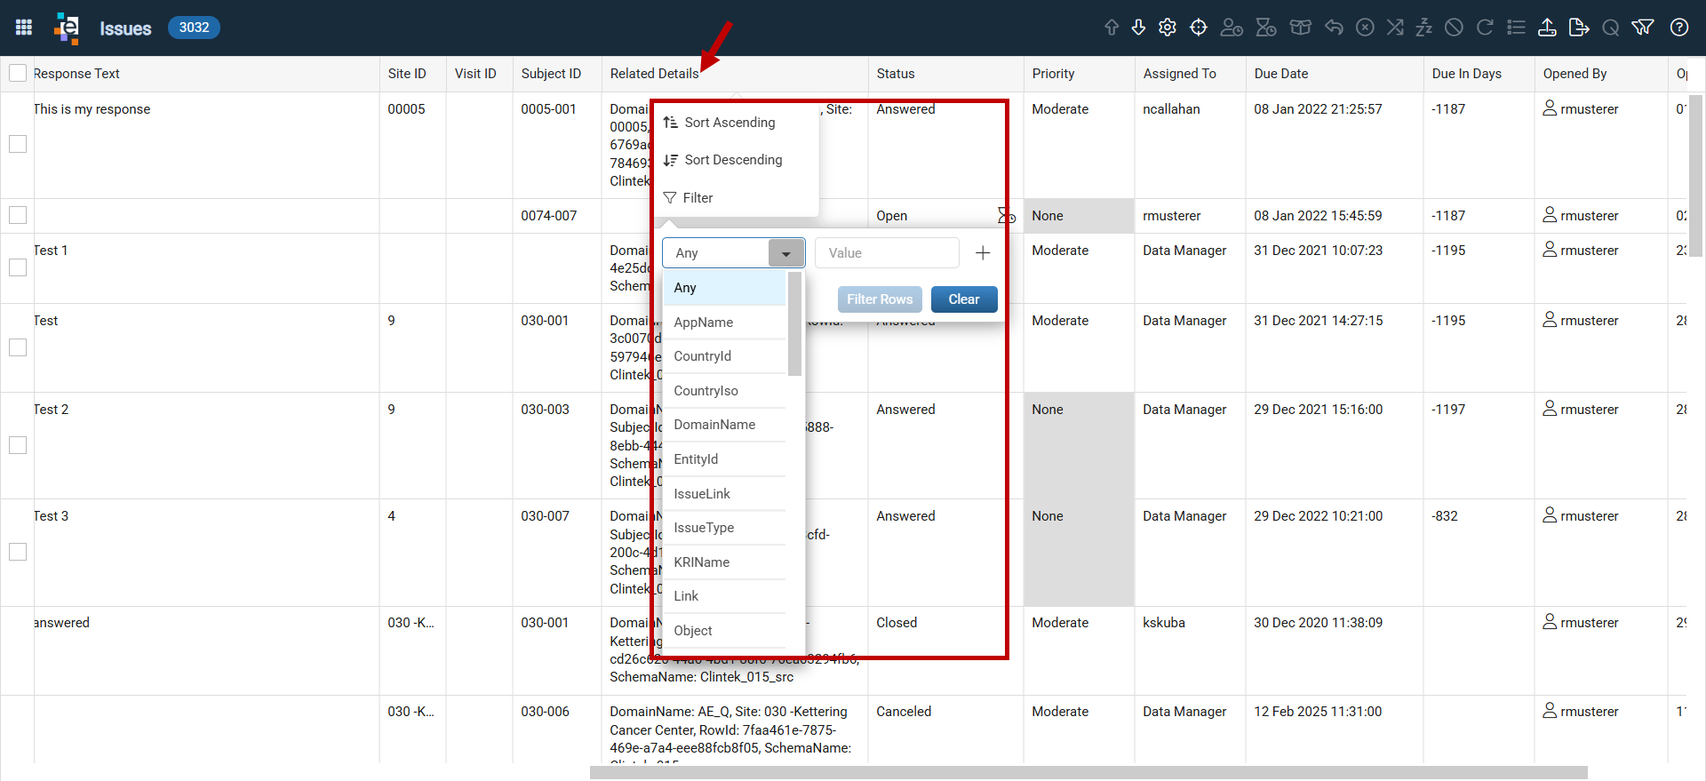Viewport: 1706px width, 781px height.
Task: Select Link in the dropdown list
Action: coord(724,596)
